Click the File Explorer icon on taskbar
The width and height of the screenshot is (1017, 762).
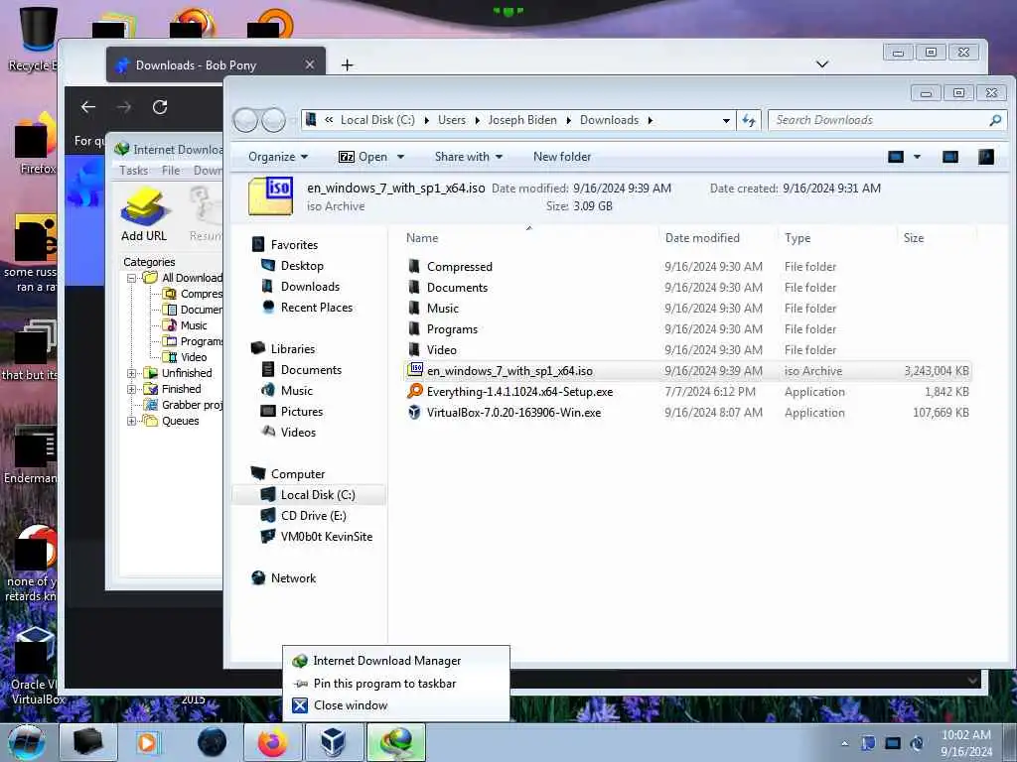pos(88,742)
